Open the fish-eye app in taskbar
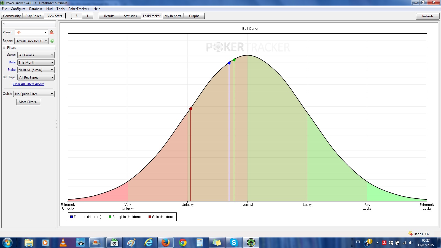This screenshot has width=441, height=248. pyautogui.click(x=80, y=243)
